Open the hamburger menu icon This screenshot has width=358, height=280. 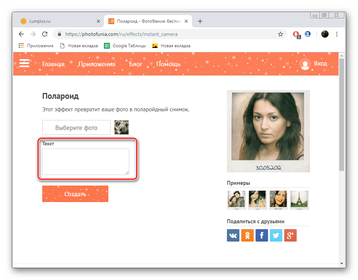point(24,64)
